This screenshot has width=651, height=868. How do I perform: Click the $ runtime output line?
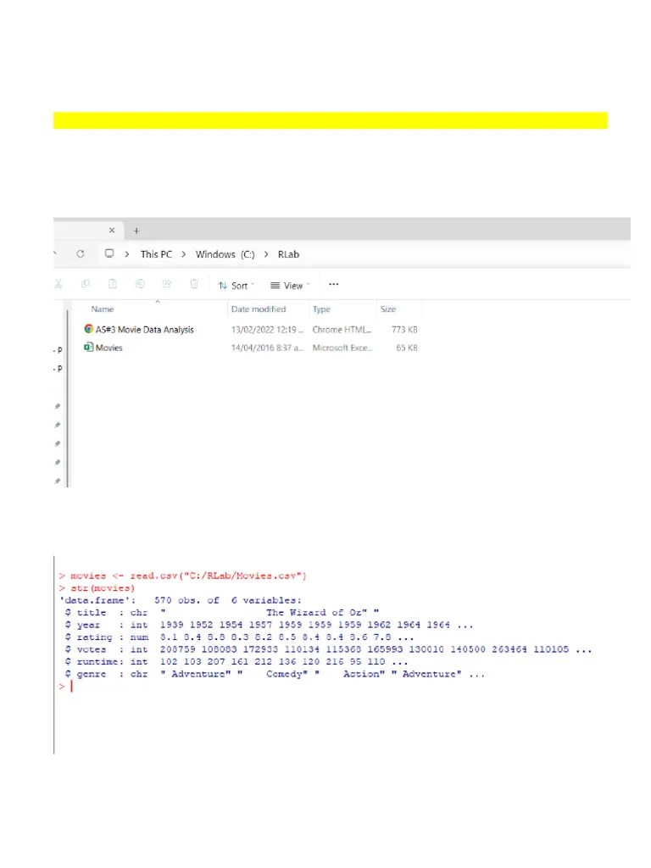tap(236, 661)
